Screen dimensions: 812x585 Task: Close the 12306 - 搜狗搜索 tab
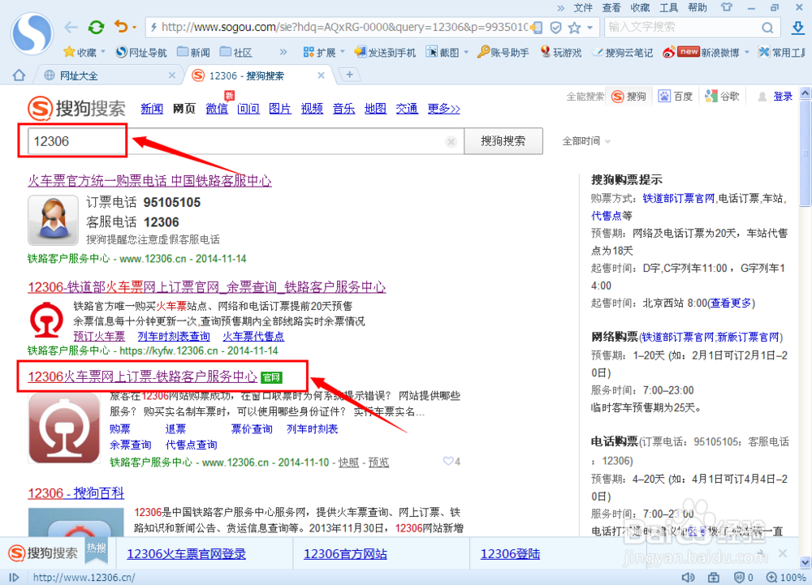pos(321,75)
